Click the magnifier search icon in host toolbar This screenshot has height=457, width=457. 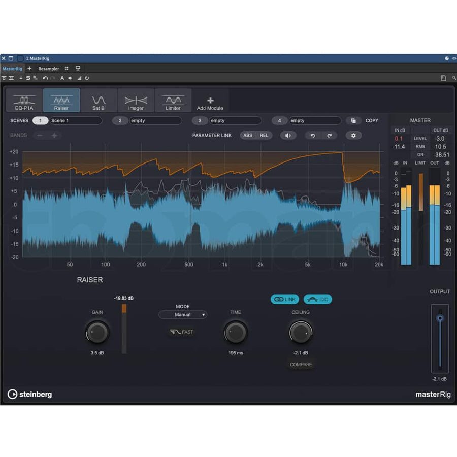(454, 78)
